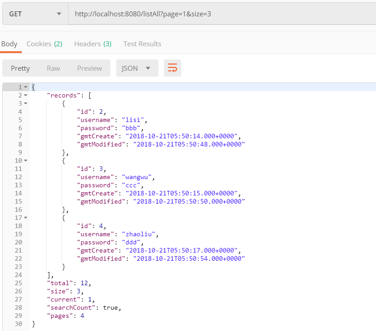This screenshot has width=376, height=331.
Task: Click the "id": 4 line
Action: point(91,226)
